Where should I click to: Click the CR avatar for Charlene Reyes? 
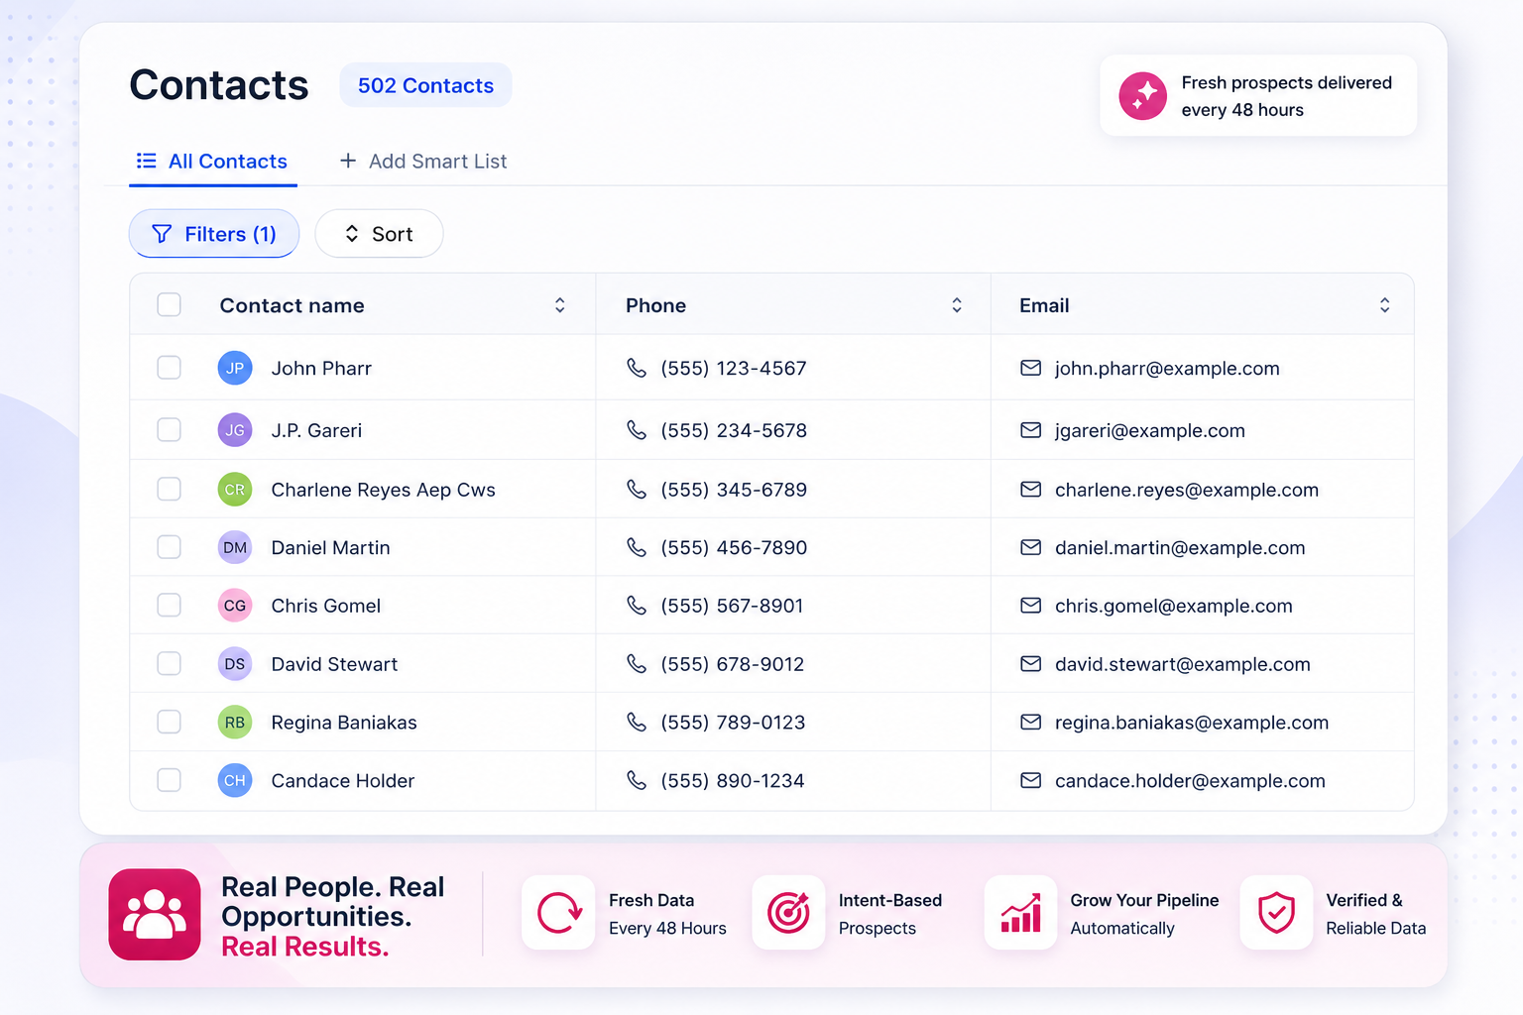pos(235,490)
